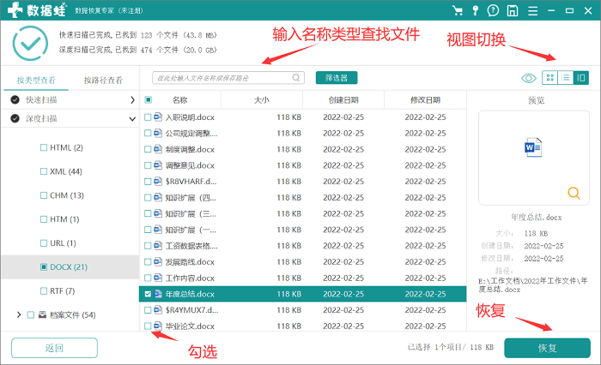Select the $R4YMUX7 file row
This screenshot has height=365, width=601.
[303, 310]
